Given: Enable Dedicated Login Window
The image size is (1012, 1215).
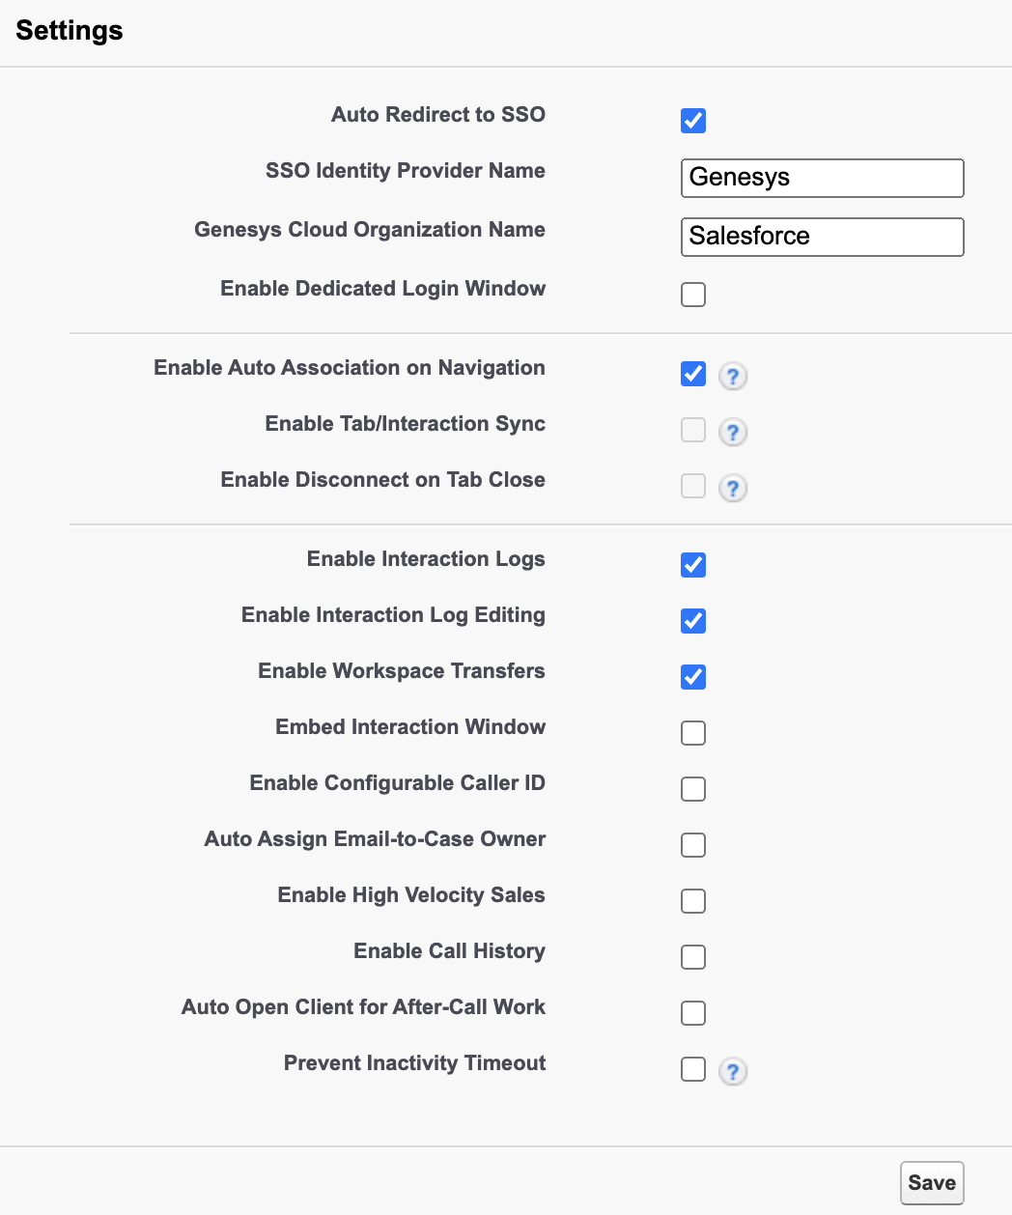Looking at the screenshot, I should click(693, 295).
